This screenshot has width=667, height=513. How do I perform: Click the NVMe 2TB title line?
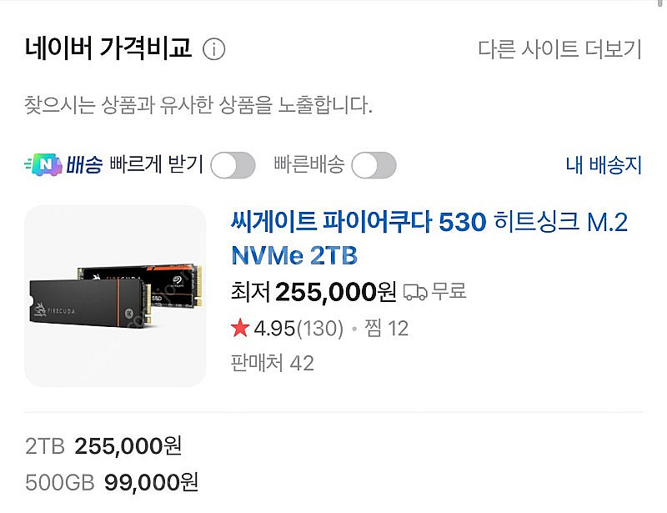pos(294,255)
